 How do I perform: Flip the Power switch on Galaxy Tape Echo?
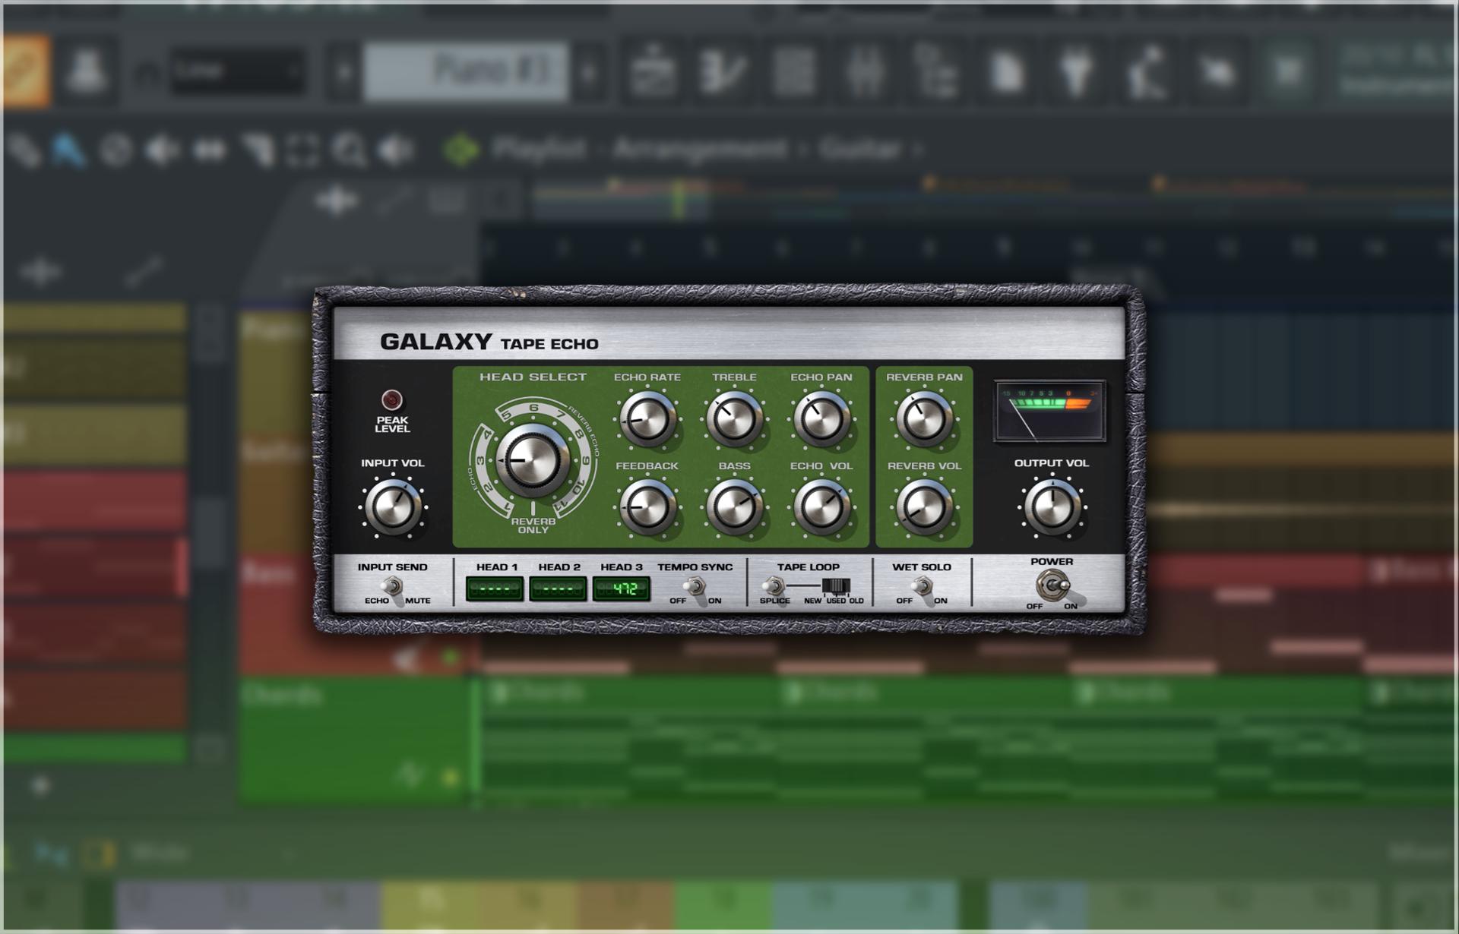pyautogui.click(x=1052, y=585)
